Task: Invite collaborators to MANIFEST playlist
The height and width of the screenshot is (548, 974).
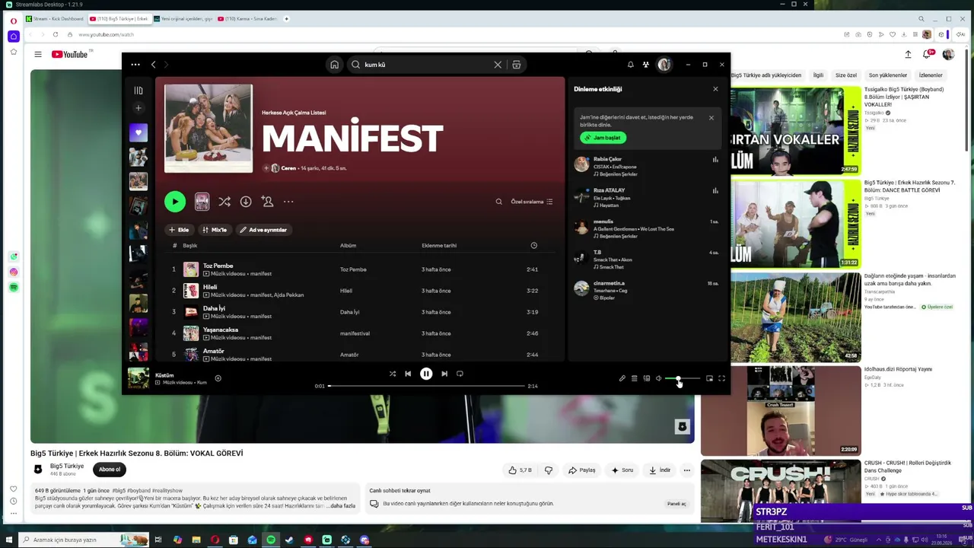Action: (267, 202)
